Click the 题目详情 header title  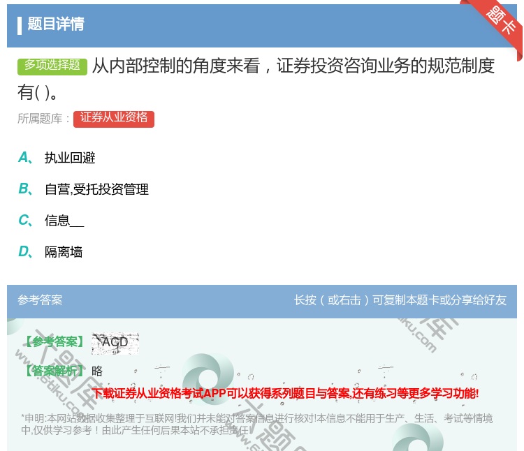click(56, 24)
